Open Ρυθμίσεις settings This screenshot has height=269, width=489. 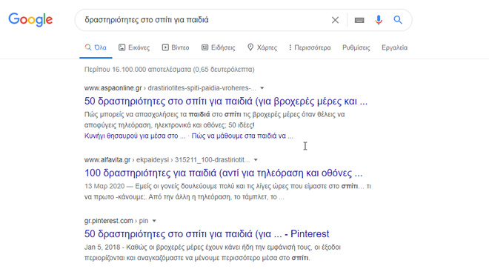point(356,47)
